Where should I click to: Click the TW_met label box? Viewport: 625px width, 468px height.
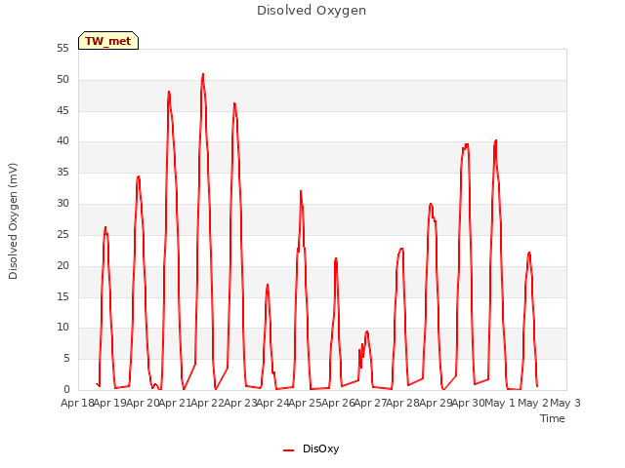point(108,41)
